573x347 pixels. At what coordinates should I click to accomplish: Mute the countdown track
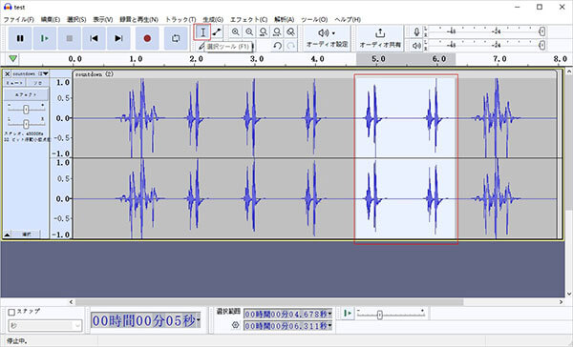click(14, 83)
